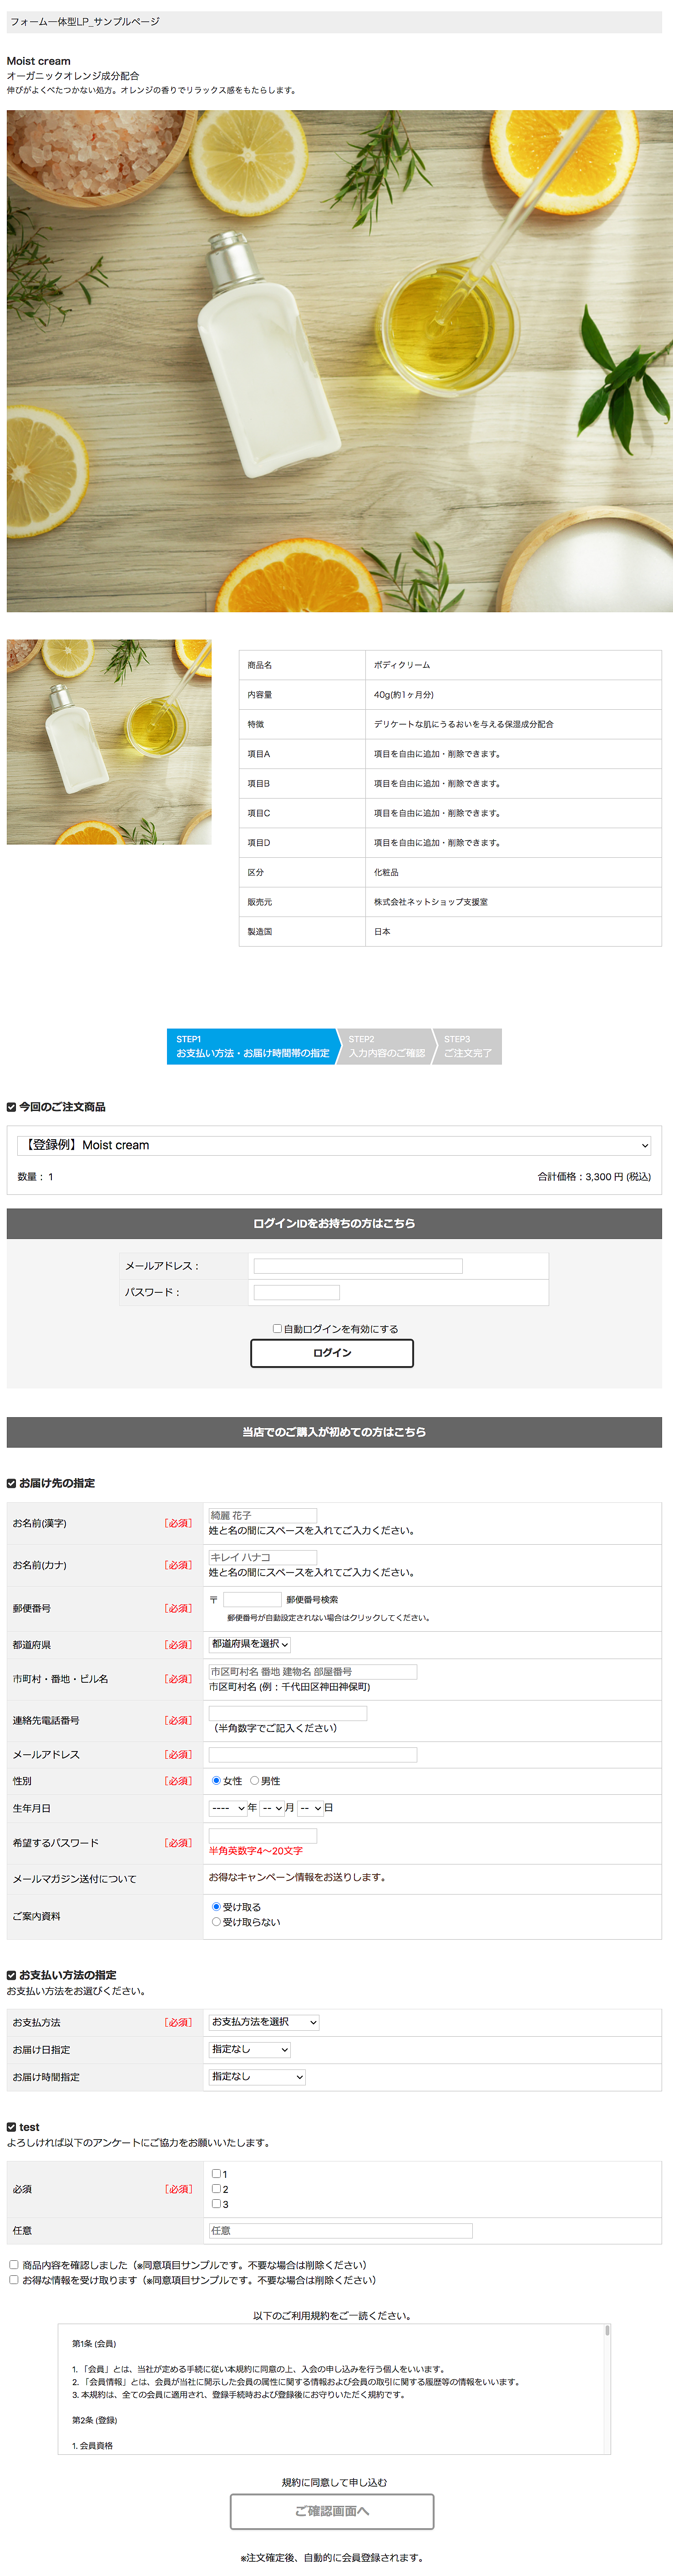Click 郵便番号検索 postal code lookup link
This screenshot has height=2576, width=673.
[312, 1600]
